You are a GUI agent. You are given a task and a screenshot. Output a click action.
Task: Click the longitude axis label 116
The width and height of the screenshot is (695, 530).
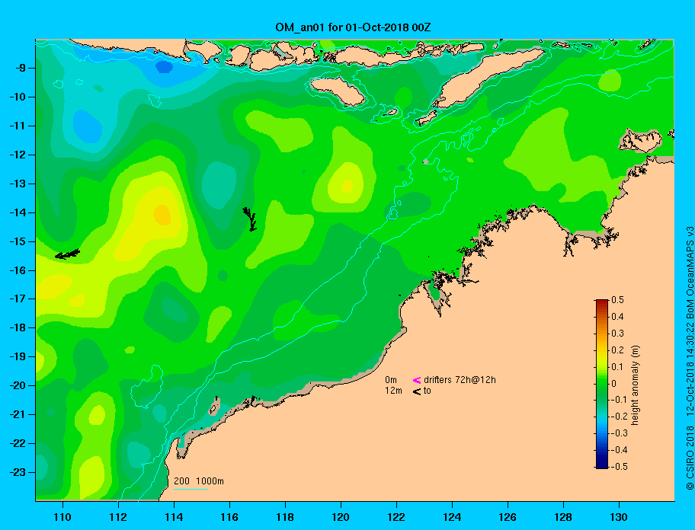229,517
